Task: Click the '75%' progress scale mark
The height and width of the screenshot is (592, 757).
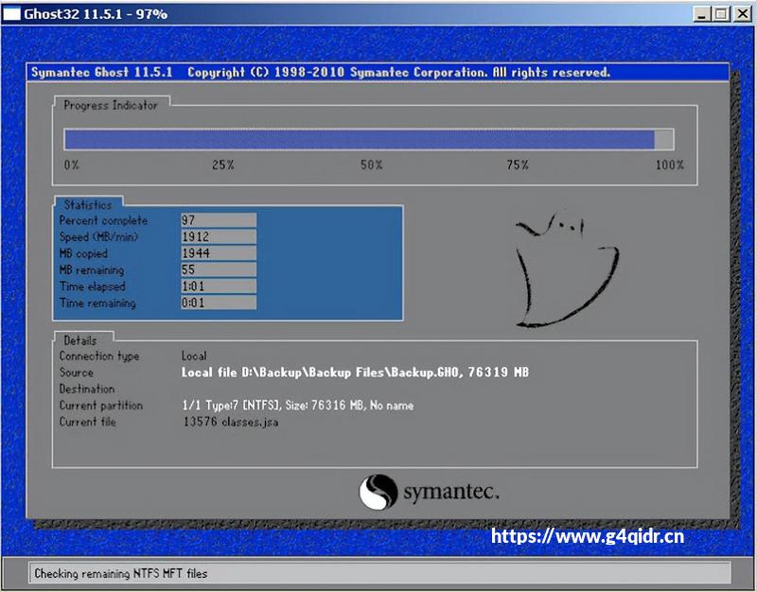Action: point(518,165)
